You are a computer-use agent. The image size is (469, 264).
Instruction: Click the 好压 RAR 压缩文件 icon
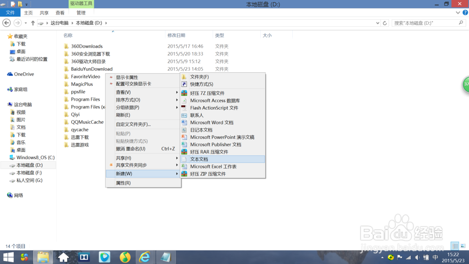(x=184, y=152)
